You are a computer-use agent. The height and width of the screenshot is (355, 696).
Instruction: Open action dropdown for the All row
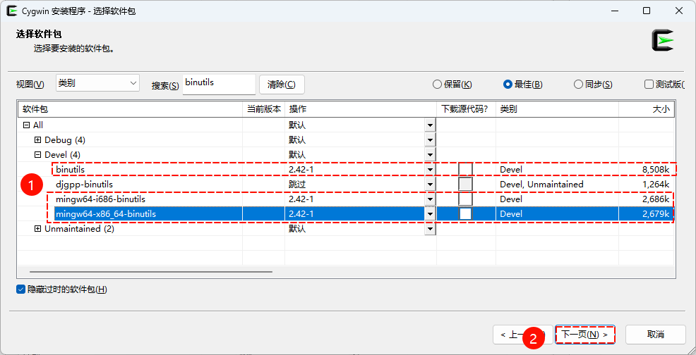(430, 125)
